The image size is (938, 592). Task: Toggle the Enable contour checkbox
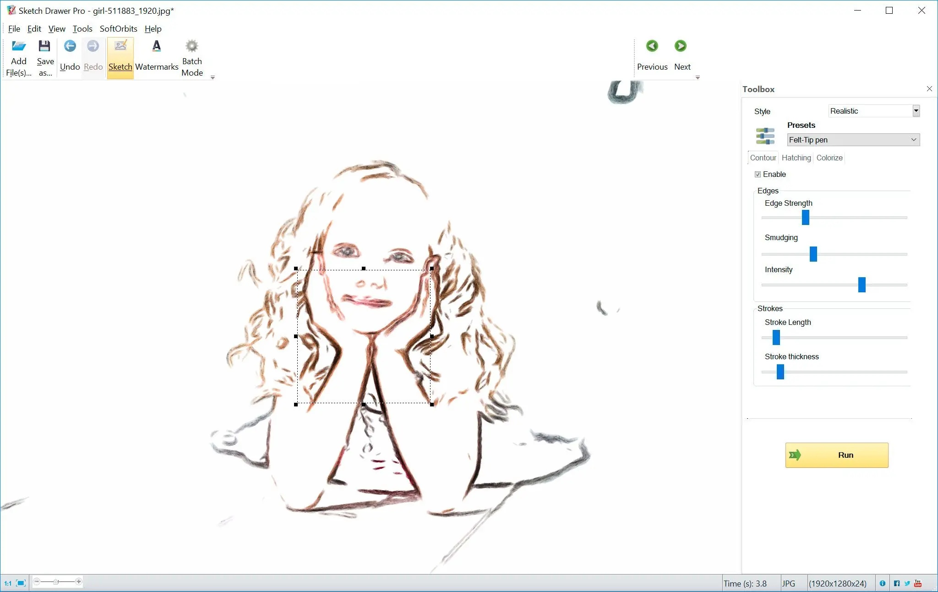click(x=758, y=174)
